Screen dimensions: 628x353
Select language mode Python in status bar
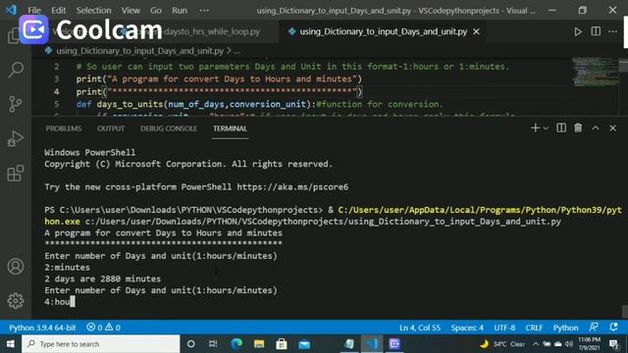tap(565, 328)
